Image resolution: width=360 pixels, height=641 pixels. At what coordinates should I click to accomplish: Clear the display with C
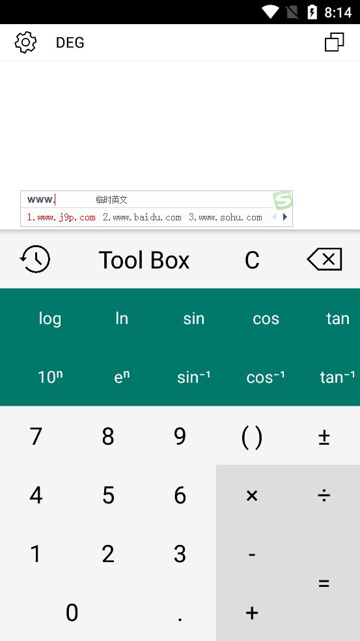point(252,260)
